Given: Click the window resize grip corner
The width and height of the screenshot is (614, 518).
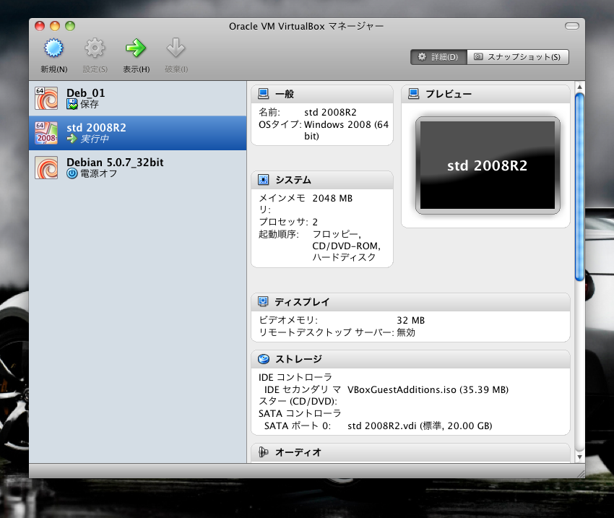Looking at the screenshot, I should pyautogui.click(x=581, y=474).
